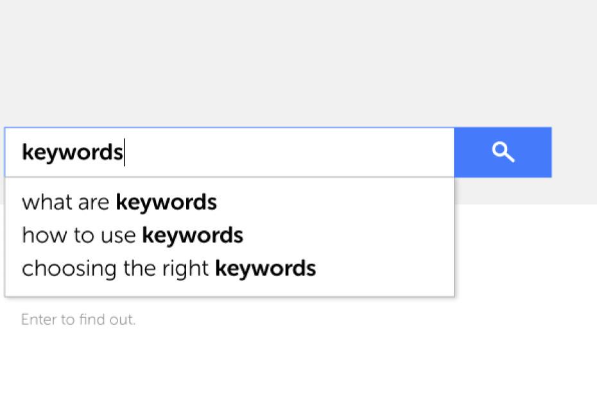Click the gray header area above the search bar
597x417 pixels.
tap(298, 61)
